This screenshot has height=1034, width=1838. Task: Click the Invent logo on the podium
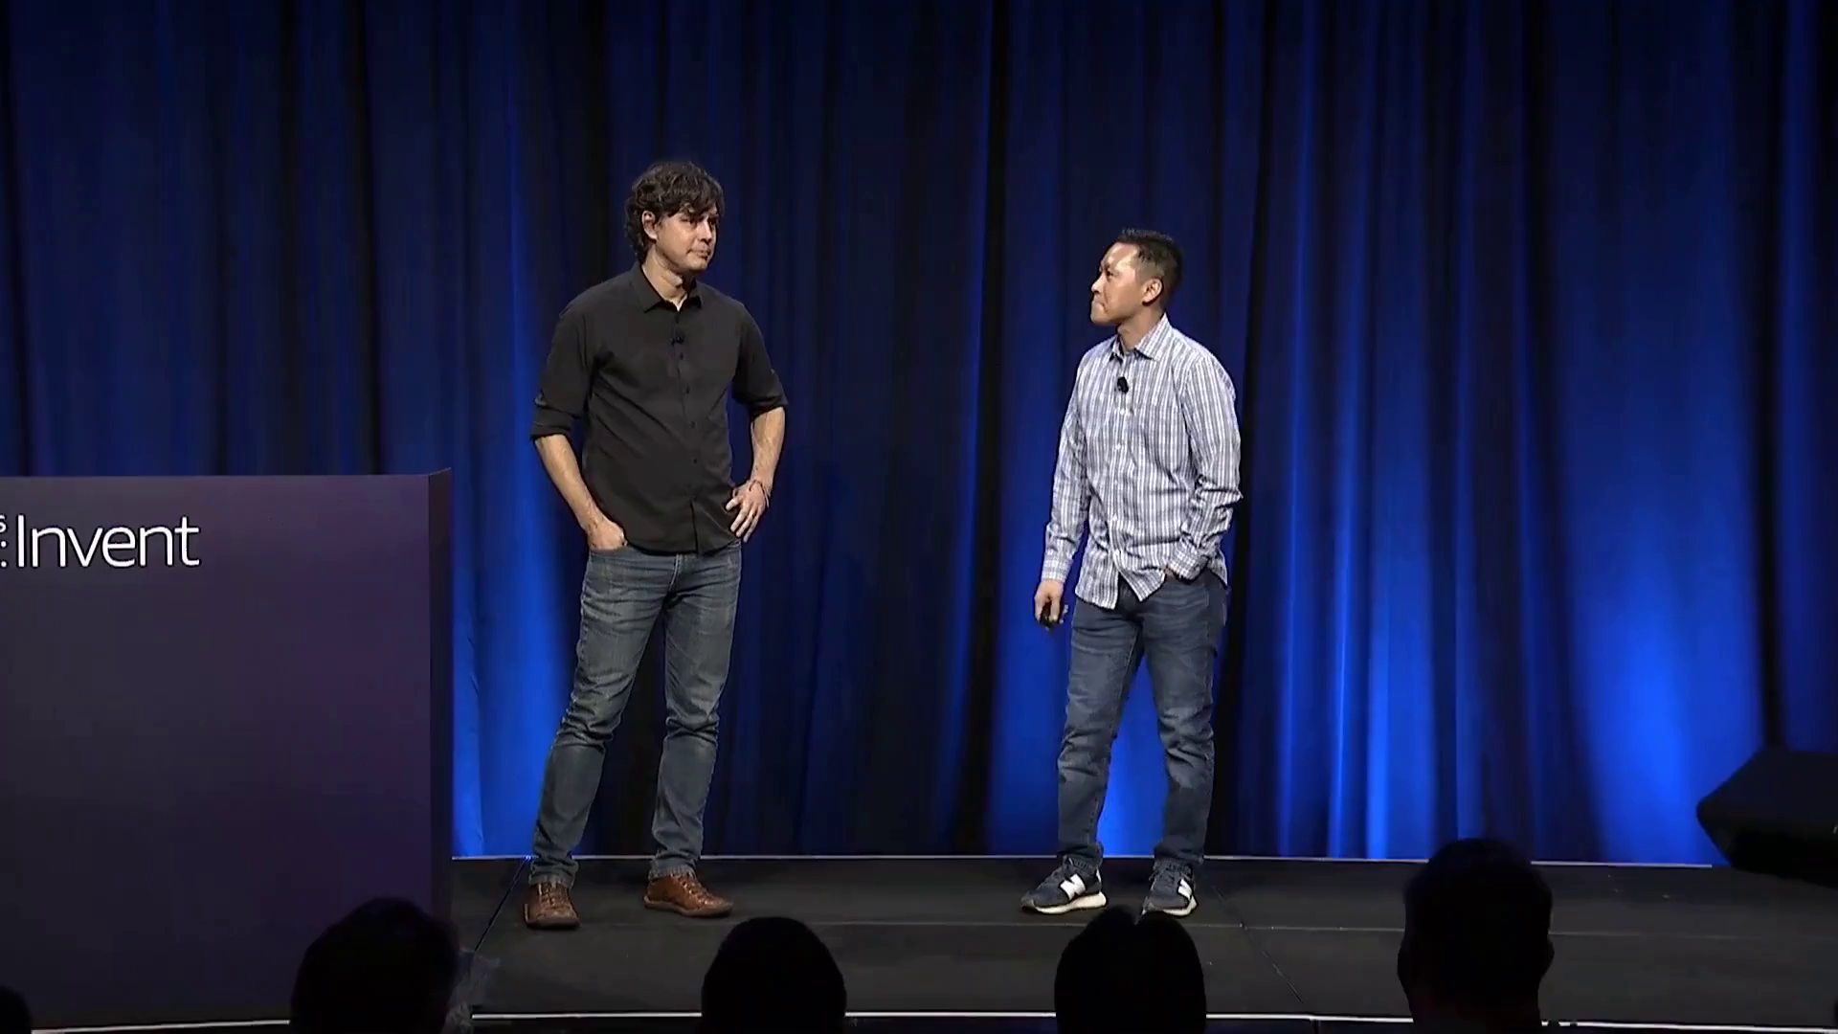pyautogui.click(x=107, y=542)
